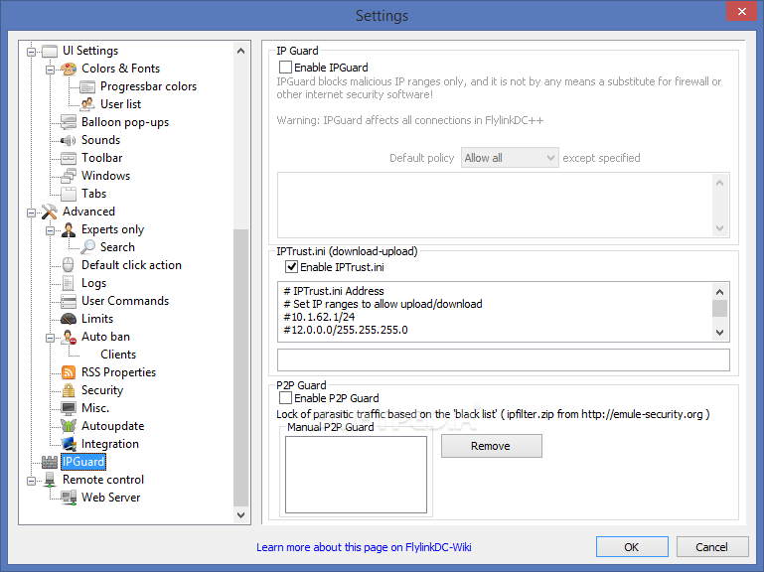
Task: Click the Limits speedometer icon
Action: coord(69,319)
